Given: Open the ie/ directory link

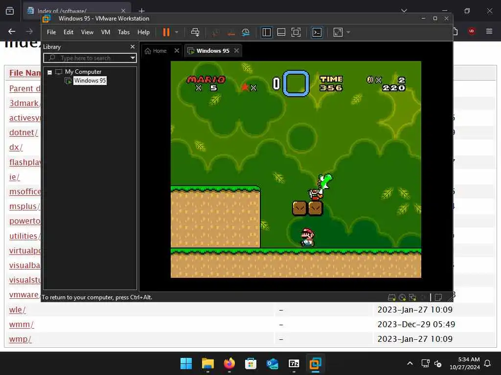Looking at the screenshot, I should 14,177.
